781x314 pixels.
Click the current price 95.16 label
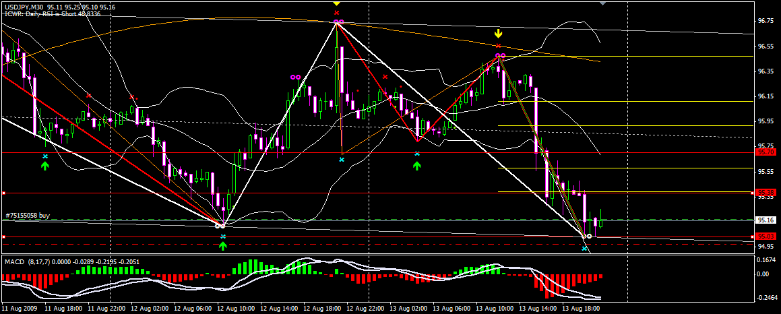[765, 220]
